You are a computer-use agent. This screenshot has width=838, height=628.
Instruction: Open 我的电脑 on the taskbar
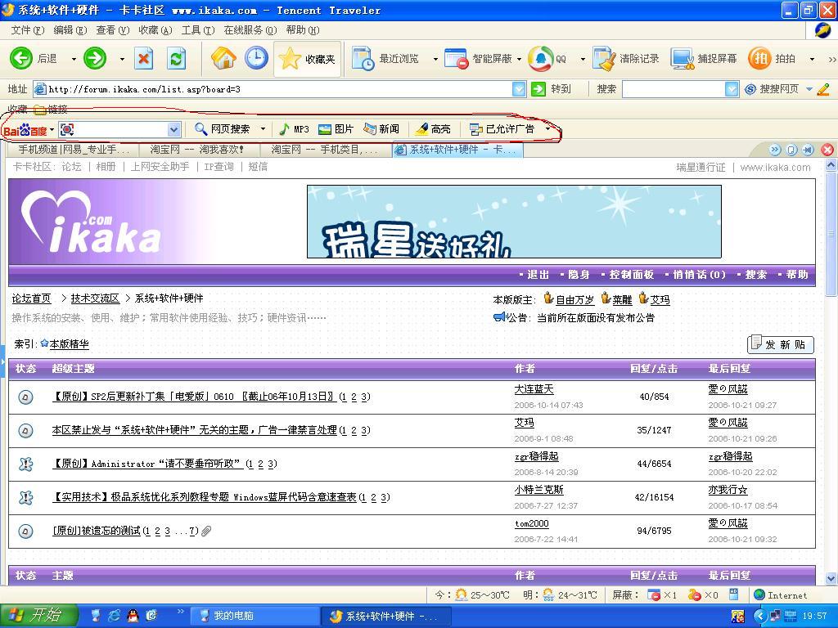(x=254, y=616)
